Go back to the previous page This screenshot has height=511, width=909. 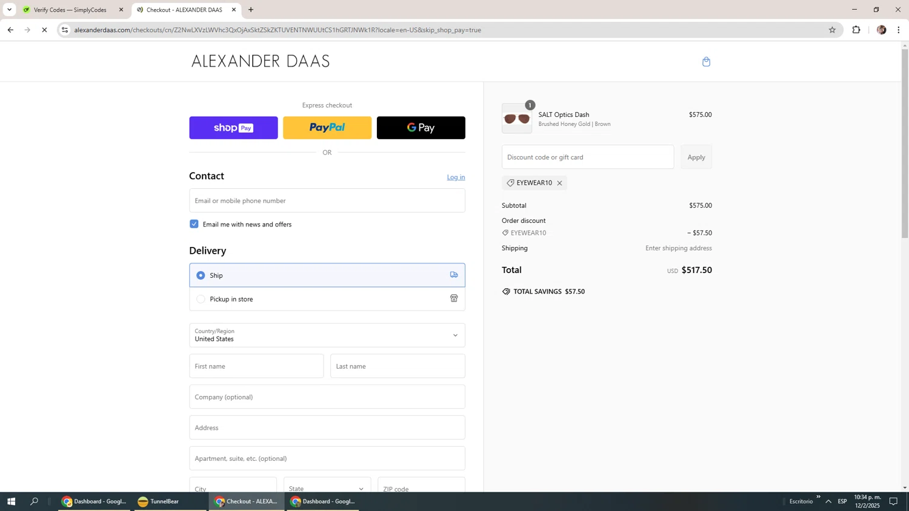click(10, 30)
